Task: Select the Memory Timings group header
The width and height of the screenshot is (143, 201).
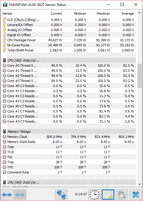Action: pos(69,132)
